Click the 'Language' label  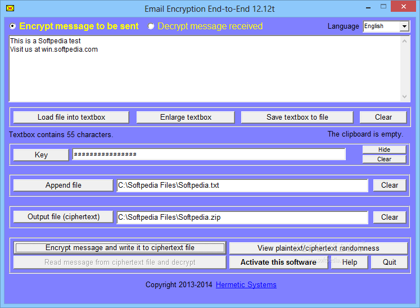343,26
